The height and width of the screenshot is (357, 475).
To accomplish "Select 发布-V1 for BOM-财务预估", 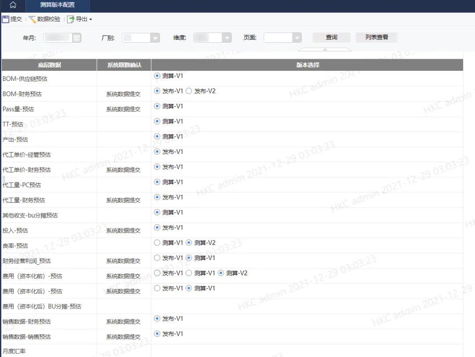I will [157, 91].
